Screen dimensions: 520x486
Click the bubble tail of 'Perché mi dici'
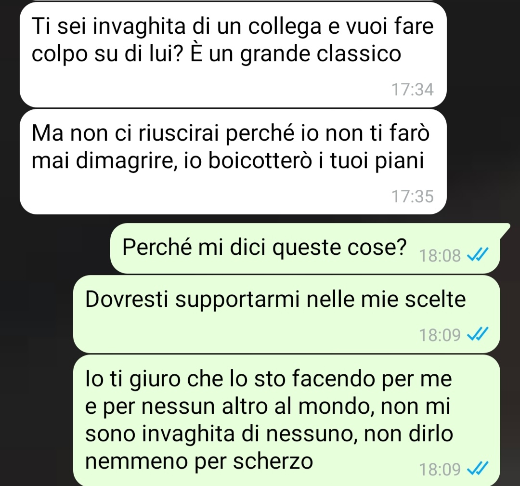(505, 230)
